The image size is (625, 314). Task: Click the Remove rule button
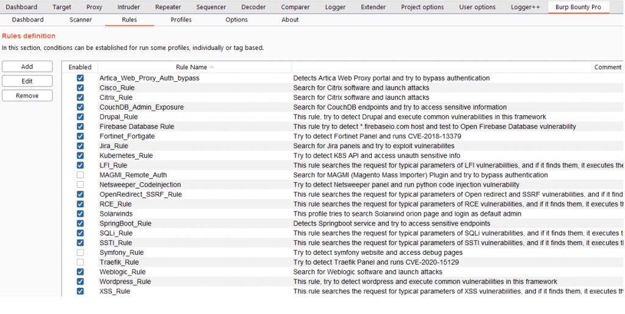click(x=27, y=96)
